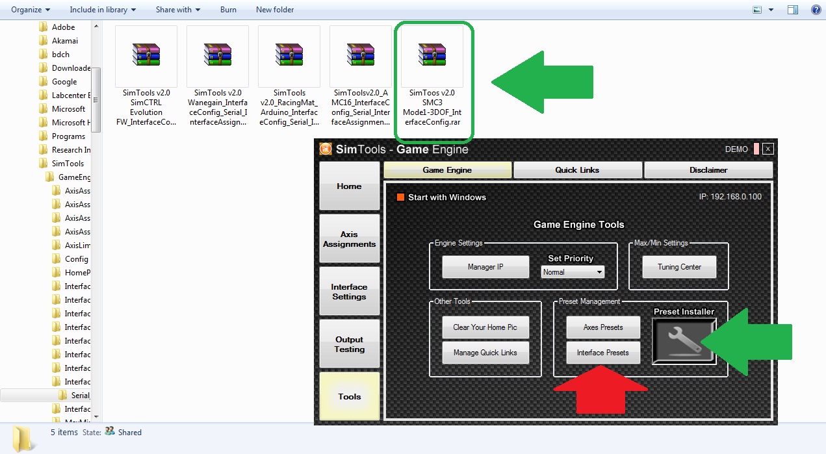The width and height of the screenshot is (826, 454).
Task: Click the Manage Quick Links button
Action: (x=485, y=353)
